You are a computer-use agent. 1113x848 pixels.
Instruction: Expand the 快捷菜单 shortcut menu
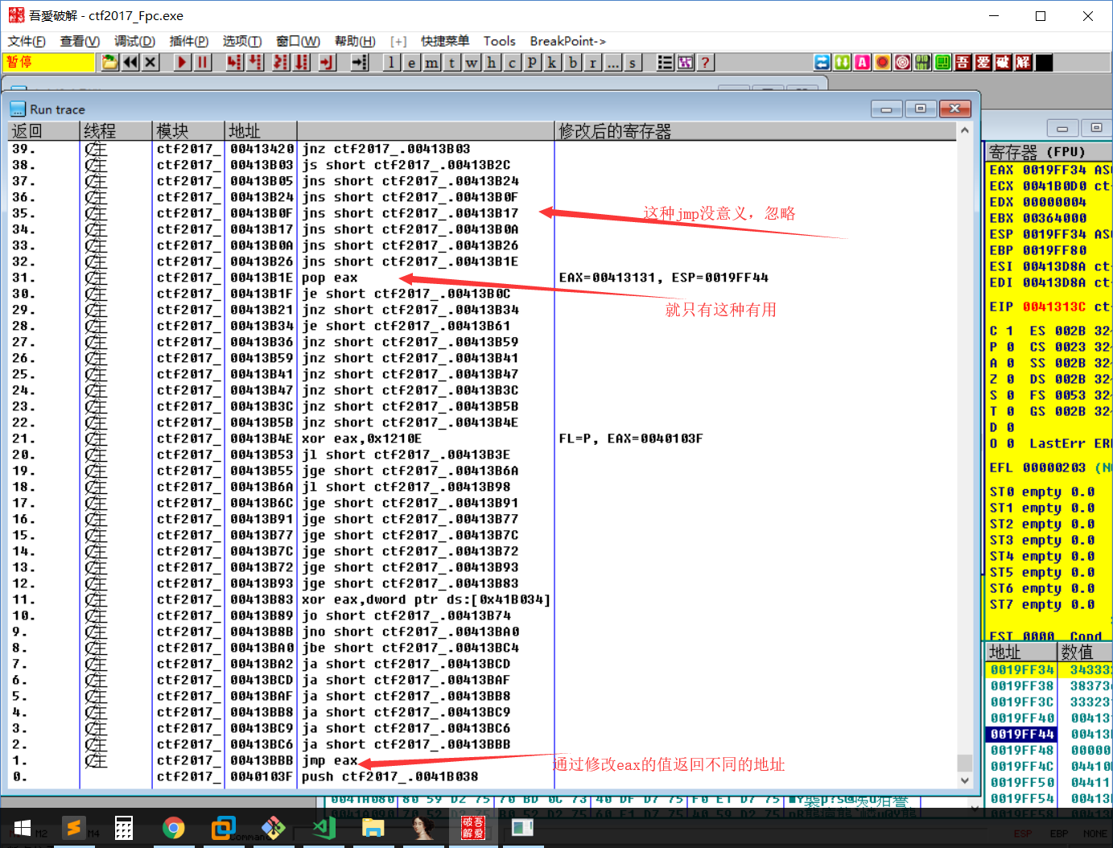[x=444, y=41]
